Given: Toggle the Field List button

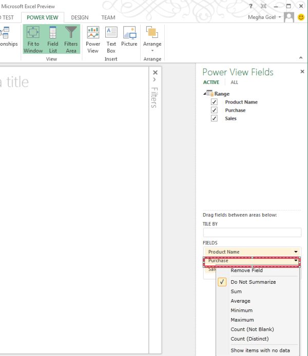Looking at the screenshot, I should click(53, 39).
